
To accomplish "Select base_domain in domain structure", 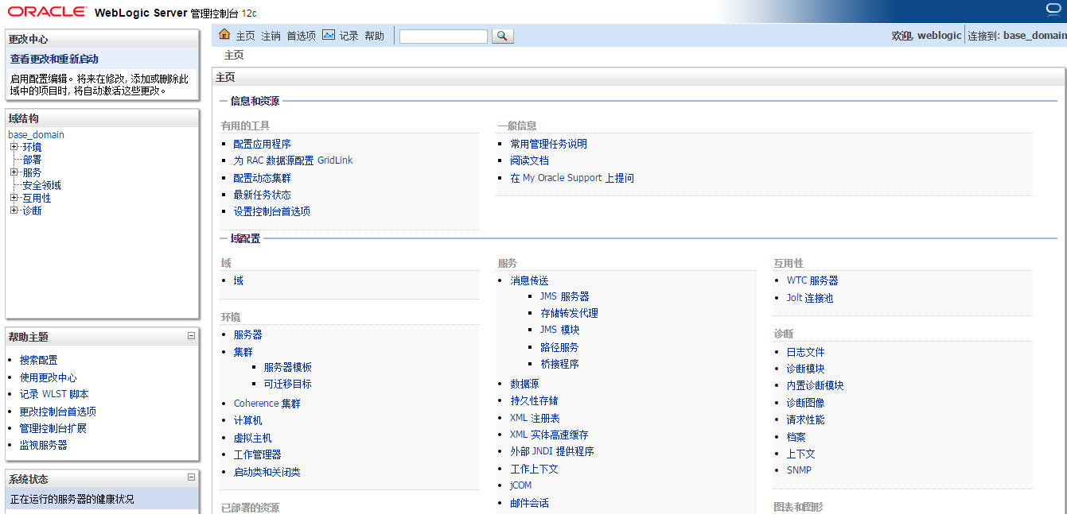I will 36,134.
